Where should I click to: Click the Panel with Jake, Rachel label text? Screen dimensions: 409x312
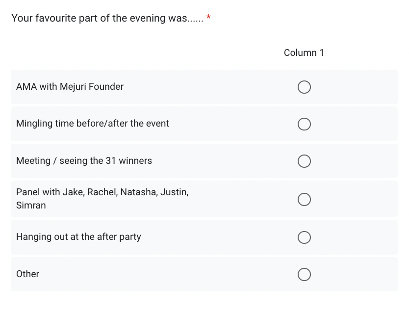102,199
